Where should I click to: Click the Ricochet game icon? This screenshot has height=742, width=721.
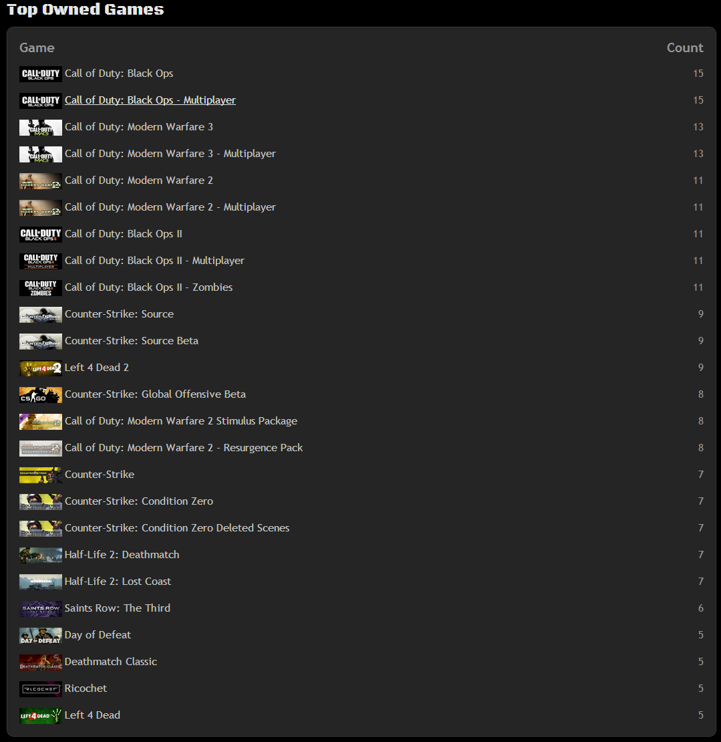(x=41, y=689)
